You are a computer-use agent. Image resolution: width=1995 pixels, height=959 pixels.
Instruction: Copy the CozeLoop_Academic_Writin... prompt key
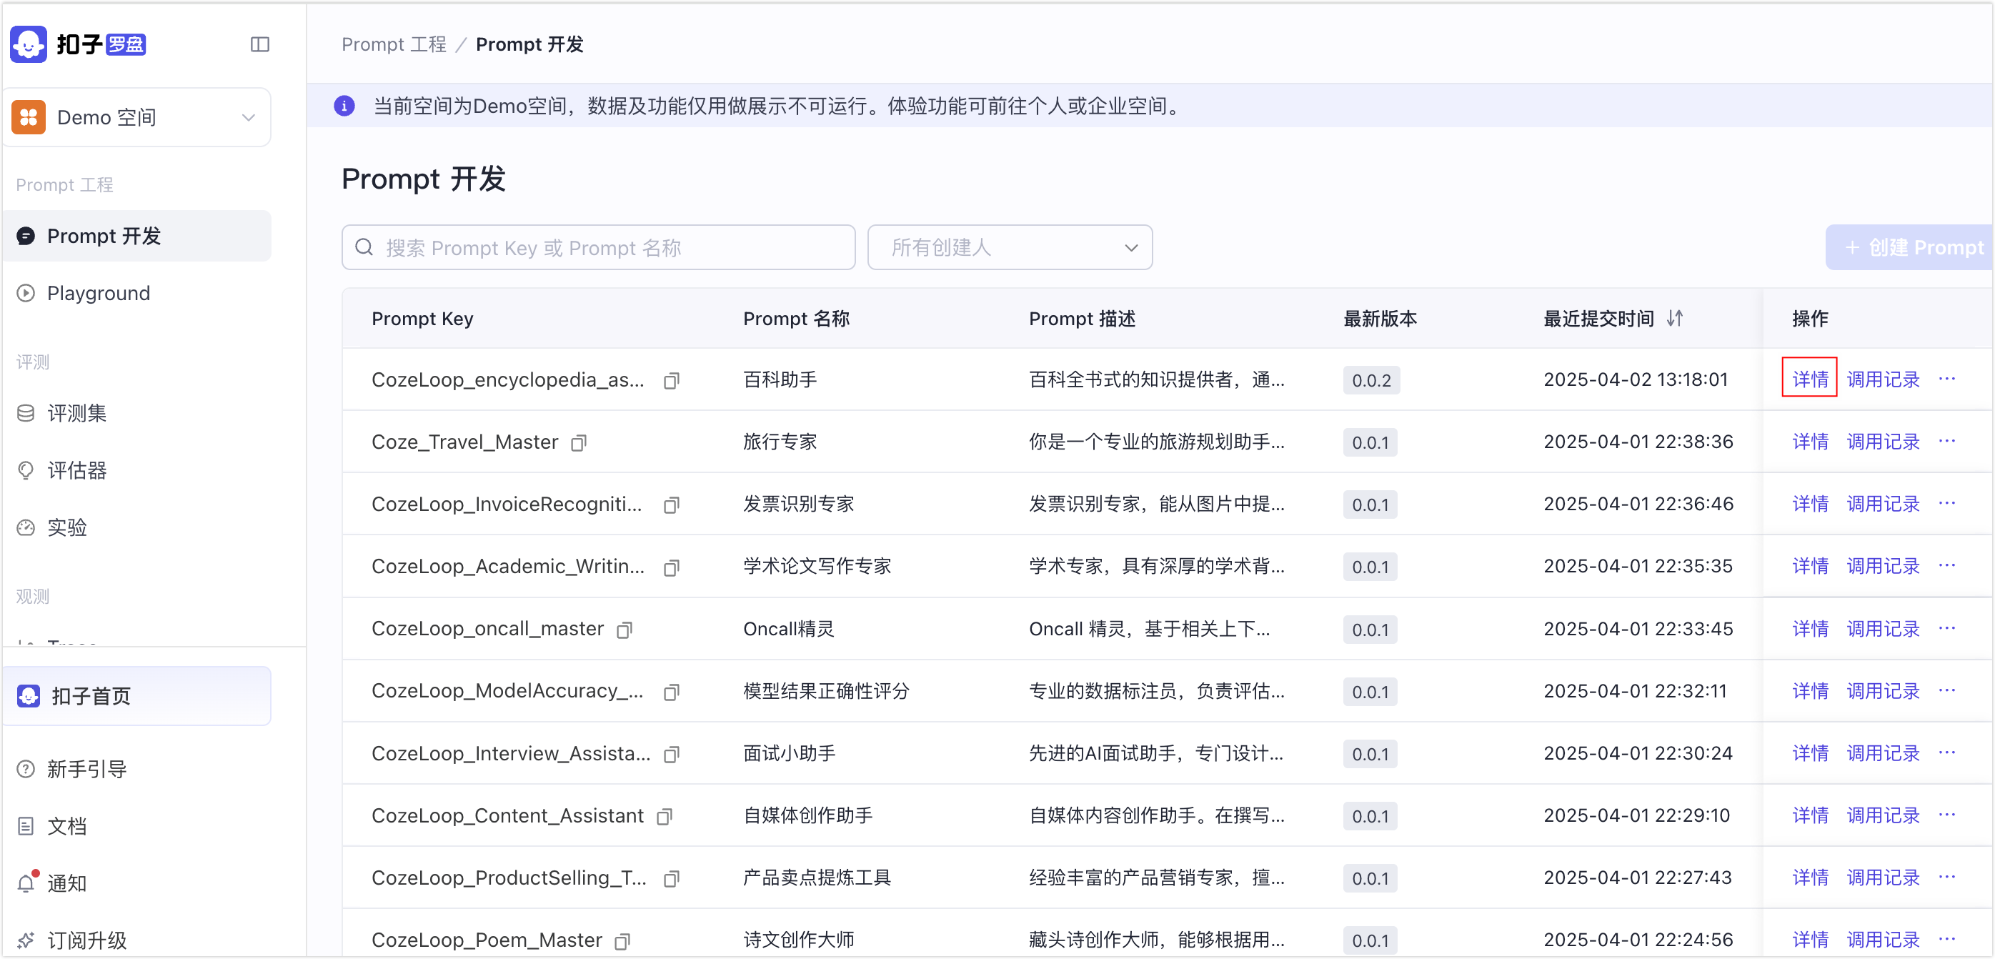pos(672,567)
